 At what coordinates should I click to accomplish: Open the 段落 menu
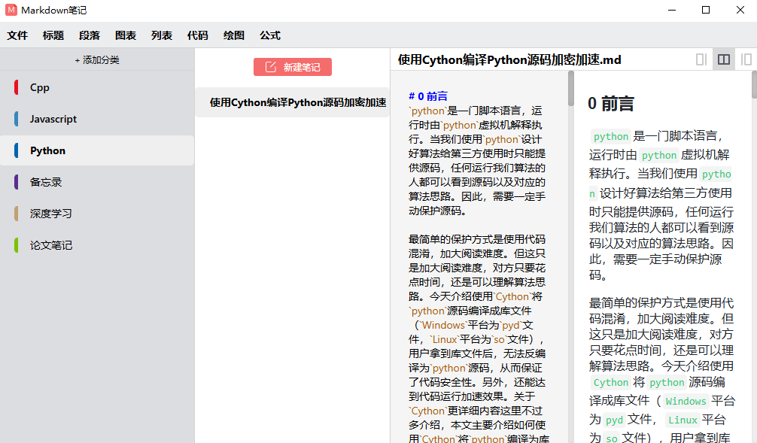click(x=90, y=35)
